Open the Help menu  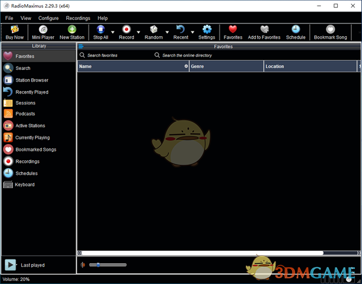[103, 18]
